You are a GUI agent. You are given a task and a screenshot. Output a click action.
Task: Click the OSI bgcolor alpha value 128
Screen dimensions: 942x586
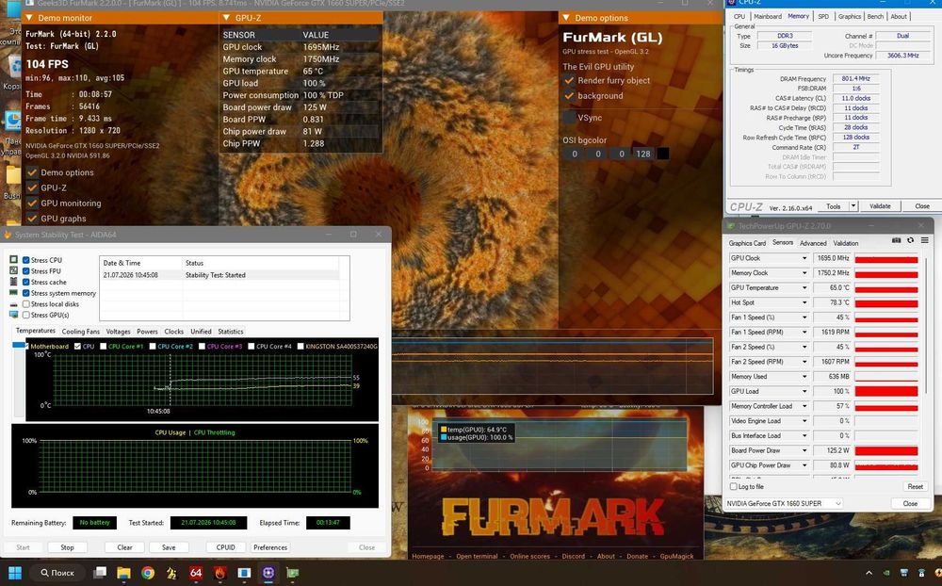click(x=643, y=154)
